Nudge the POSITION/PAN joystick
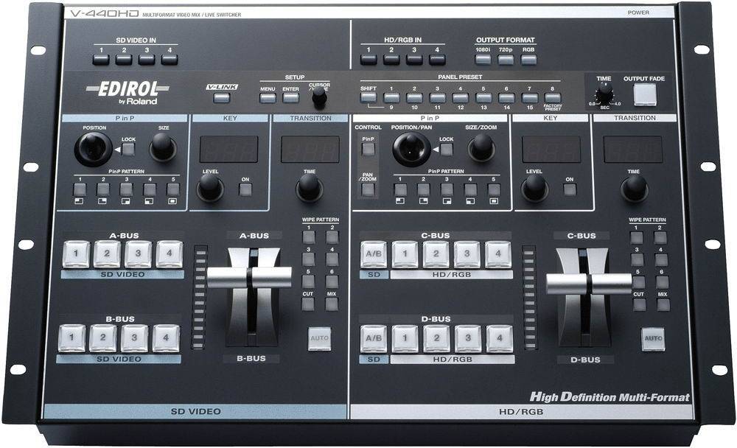 coord(411,149)
